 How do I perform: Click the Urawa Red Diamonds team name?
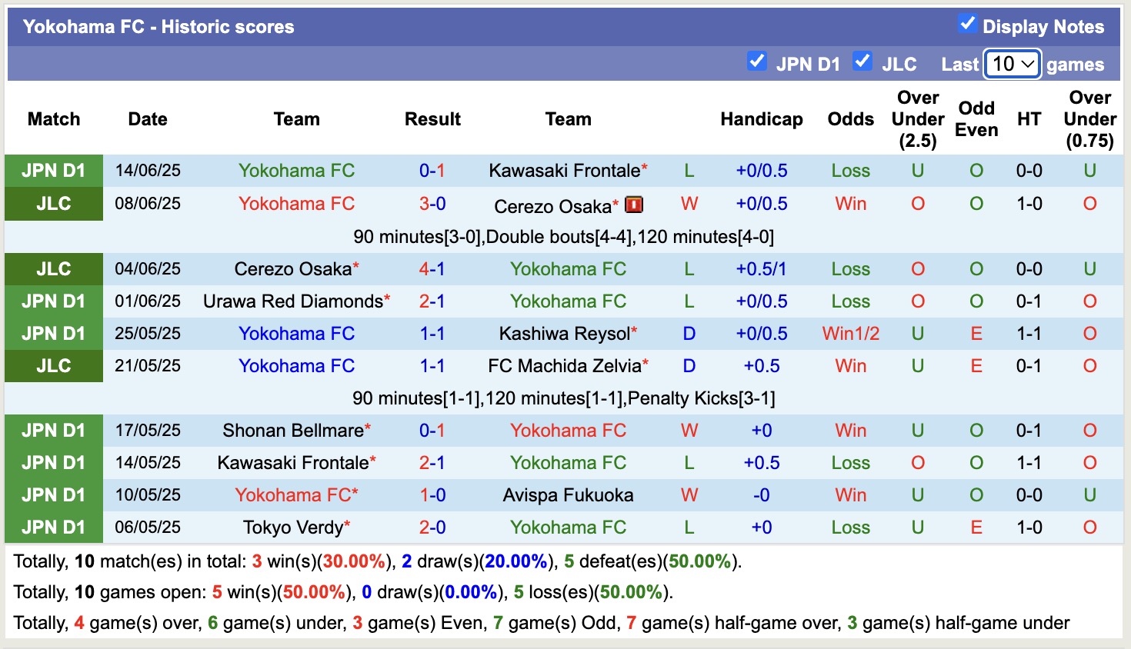293,301
